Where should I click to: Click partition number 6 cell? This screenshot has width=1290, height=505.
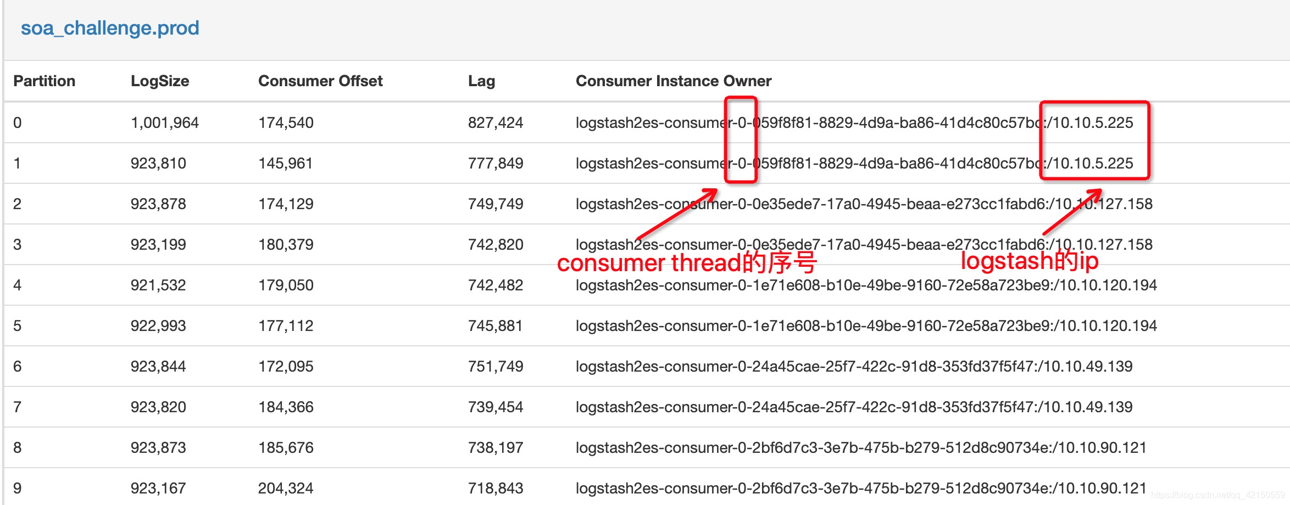click(x=18, y=366)
